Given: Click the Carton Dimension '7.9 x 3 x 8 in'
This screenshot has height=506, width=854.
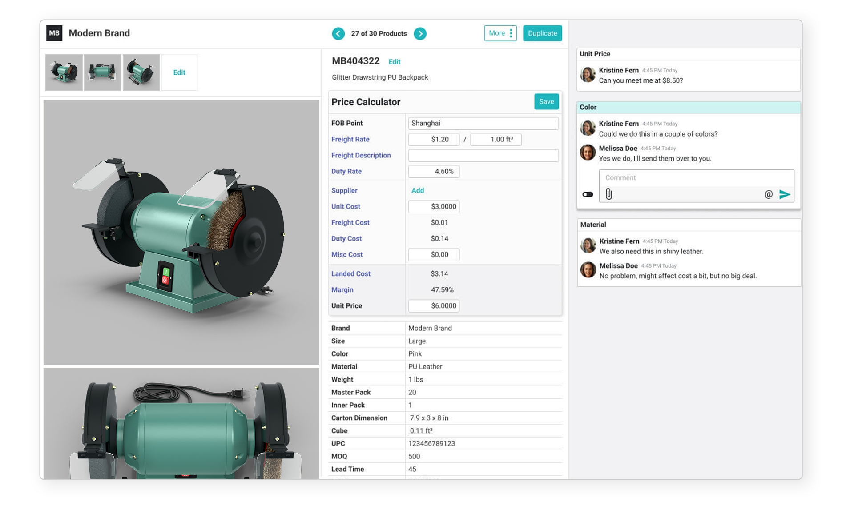Looking at the screenshot, I should [x=429, y=418].
